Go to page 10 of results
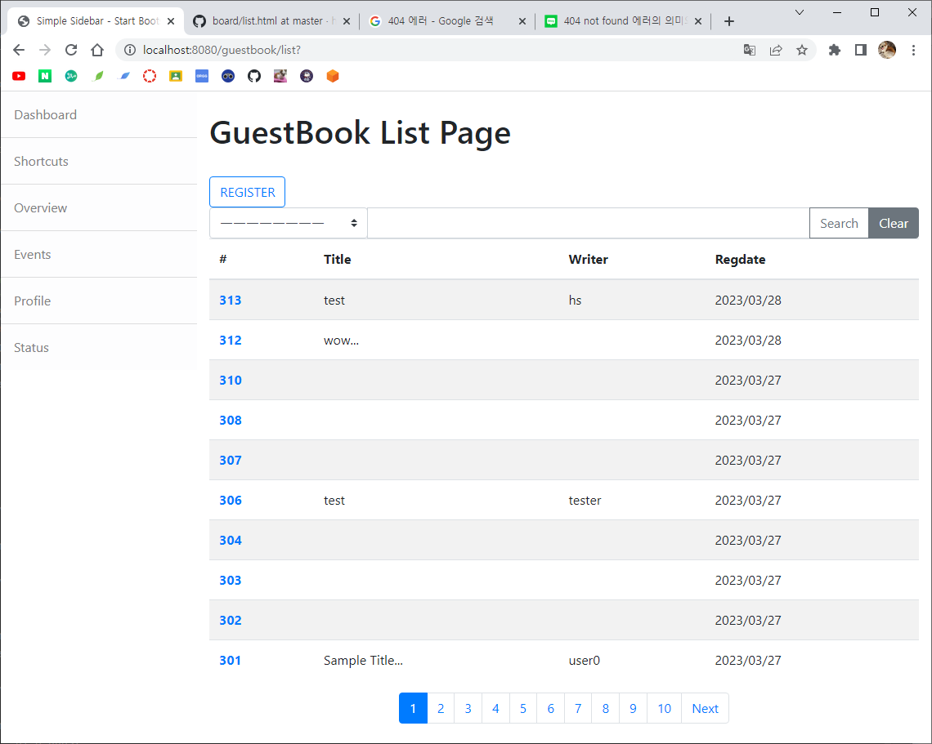This screenshot has height=744, width=932. [x=664, y=708]
